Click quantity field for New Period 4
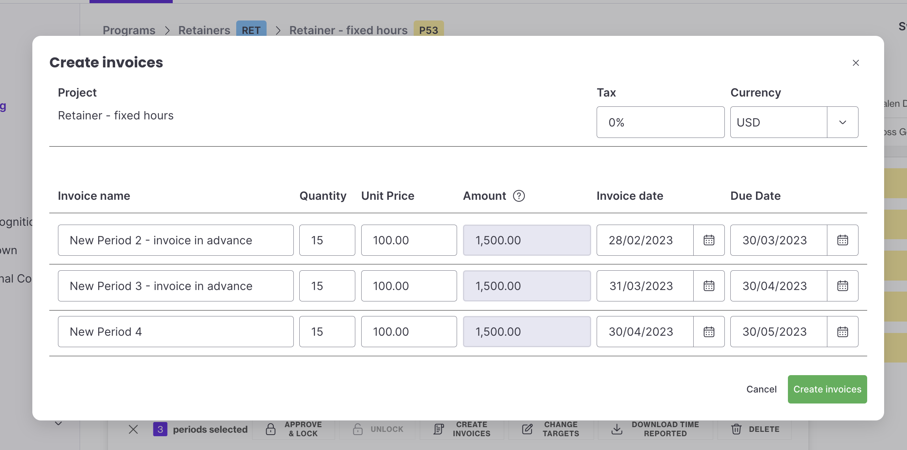The image size is (907, 450). coord(327,332)
